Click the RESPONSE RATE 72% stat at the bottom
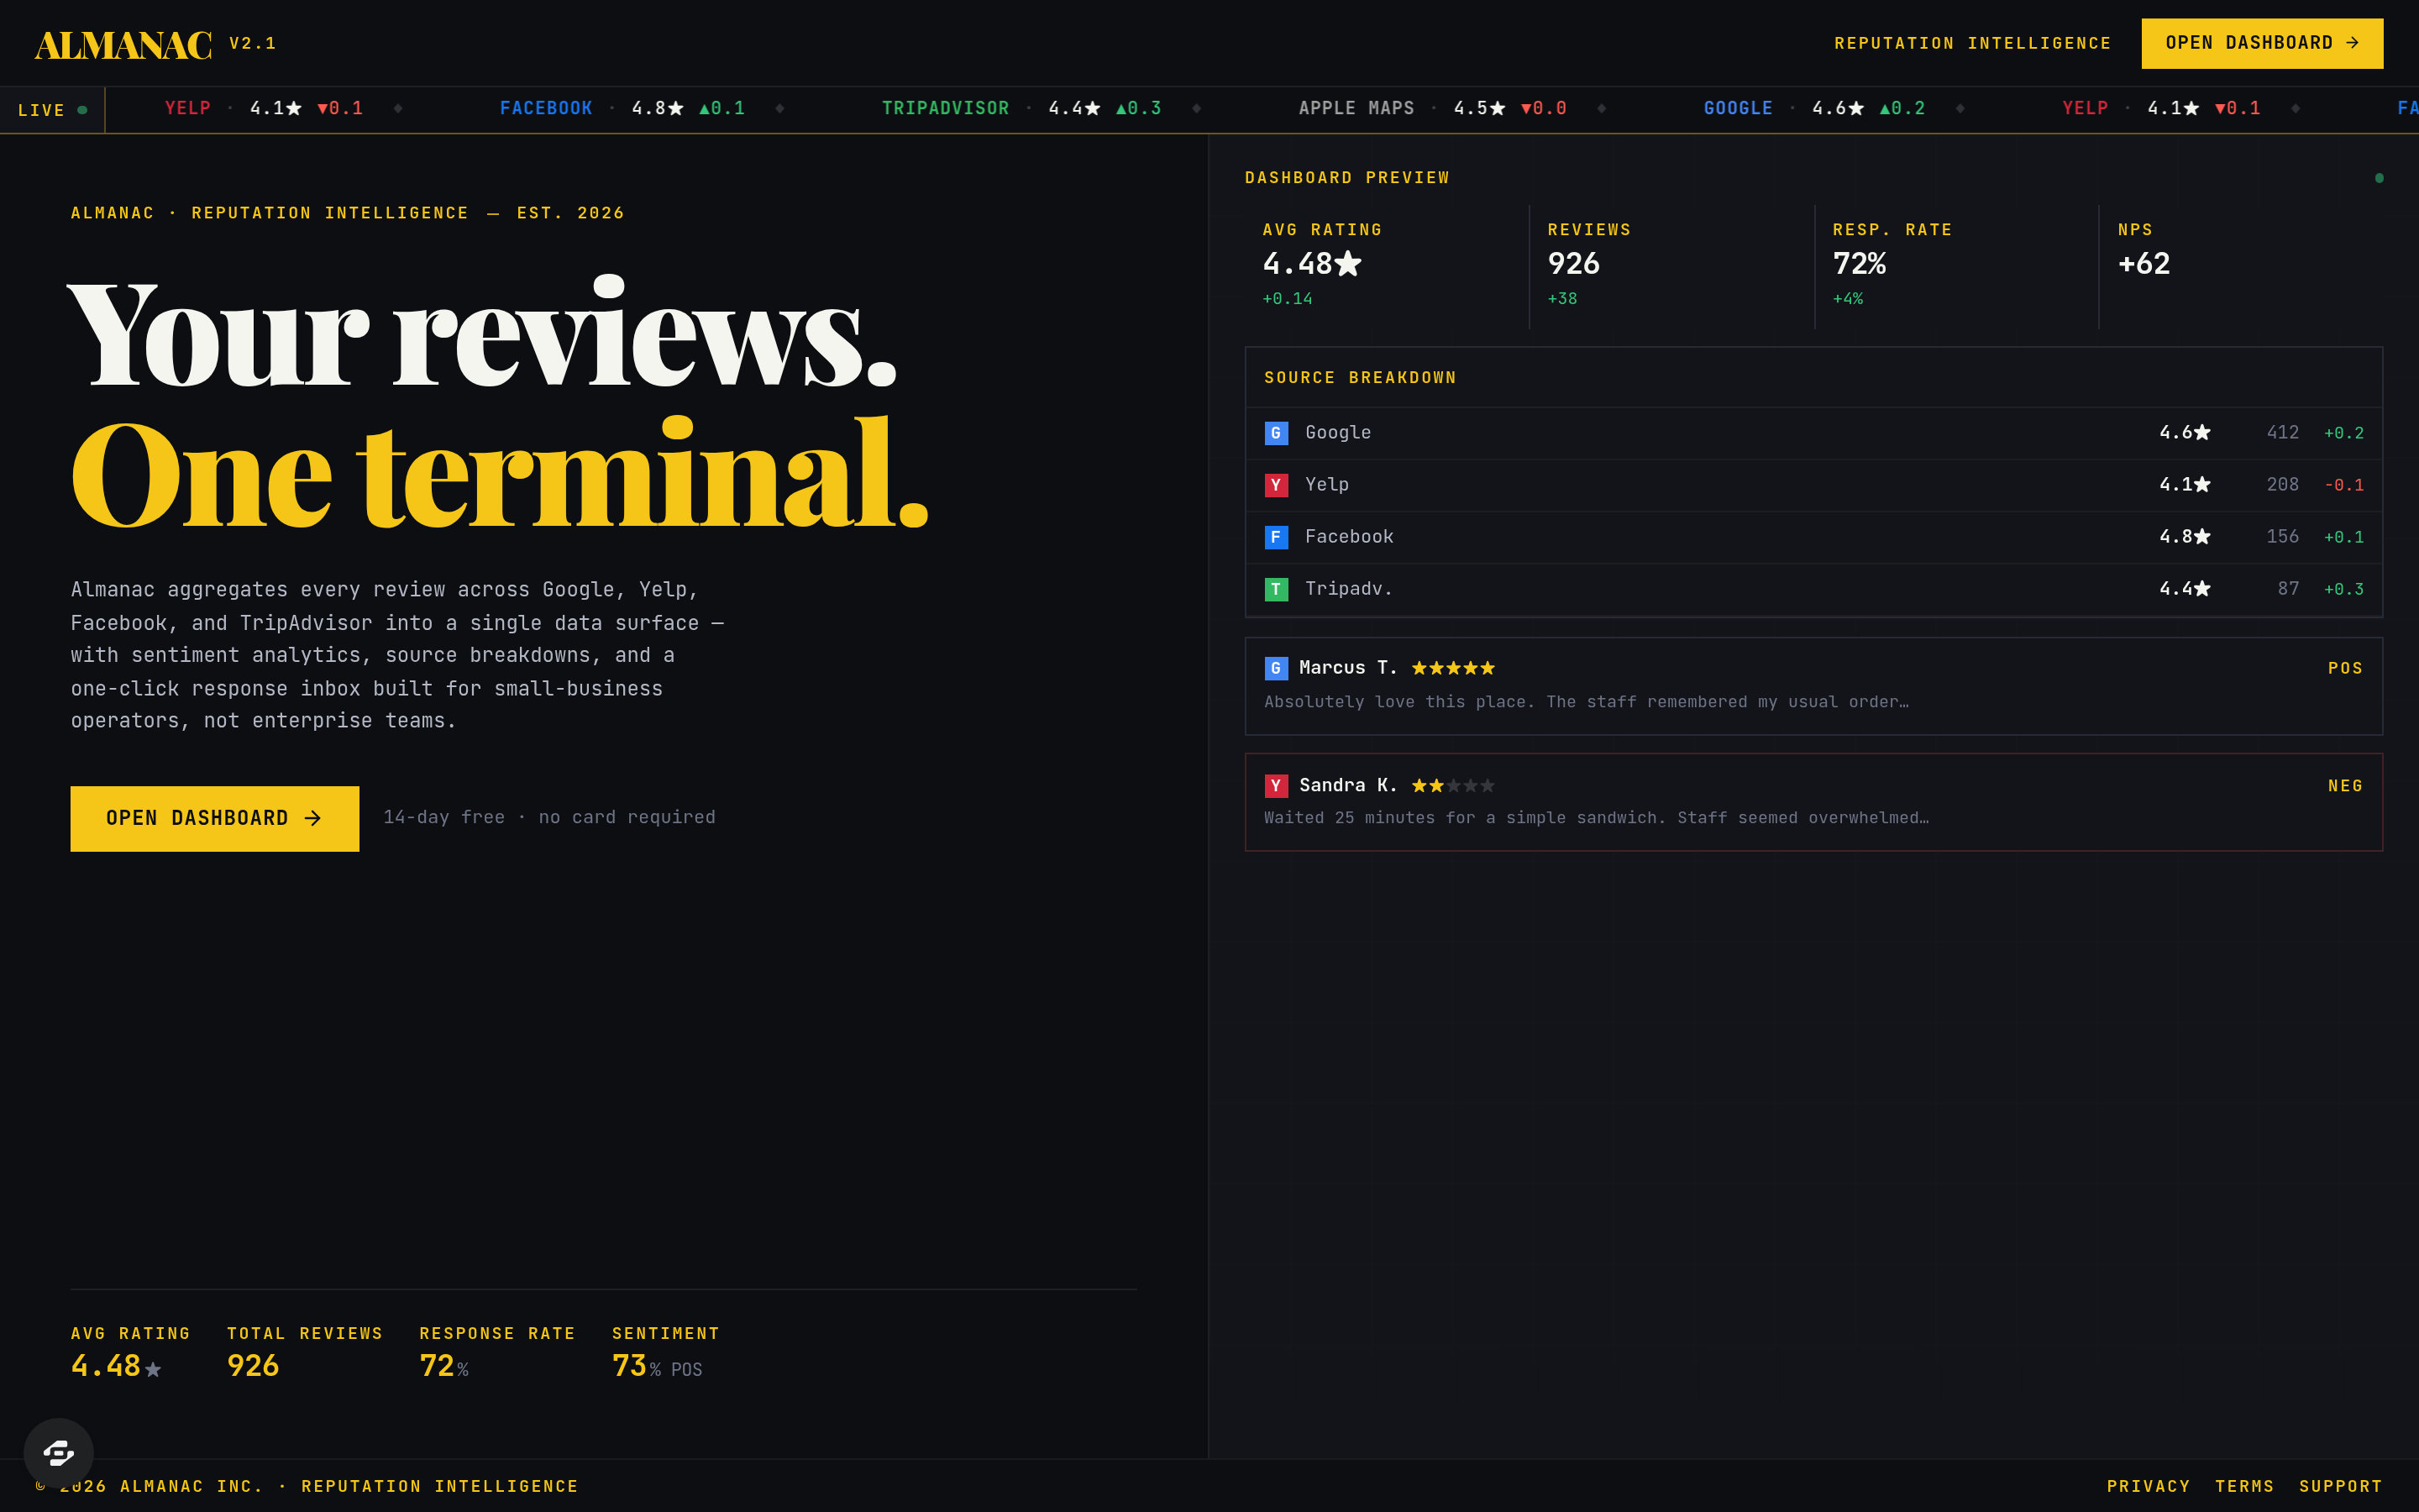The image size is (2419, 1512). [x=498, y=1353]
